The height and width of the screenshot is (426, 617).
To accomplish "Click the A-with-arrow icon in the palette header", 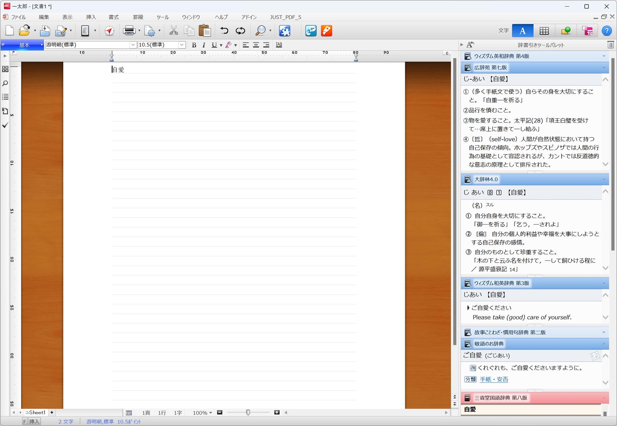I will click(470, 45).
